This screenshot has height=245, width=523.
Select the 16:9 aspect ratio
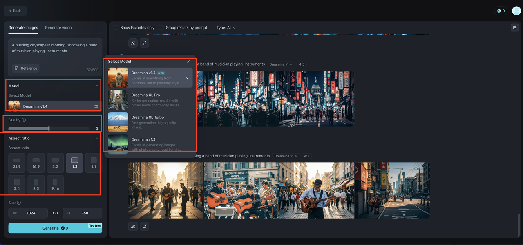[x=36, y=163]
